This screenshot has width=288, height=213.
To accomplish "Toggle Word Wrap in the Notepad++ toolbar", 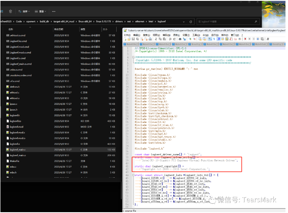I will pyautogui.click(x=210, y=39).
